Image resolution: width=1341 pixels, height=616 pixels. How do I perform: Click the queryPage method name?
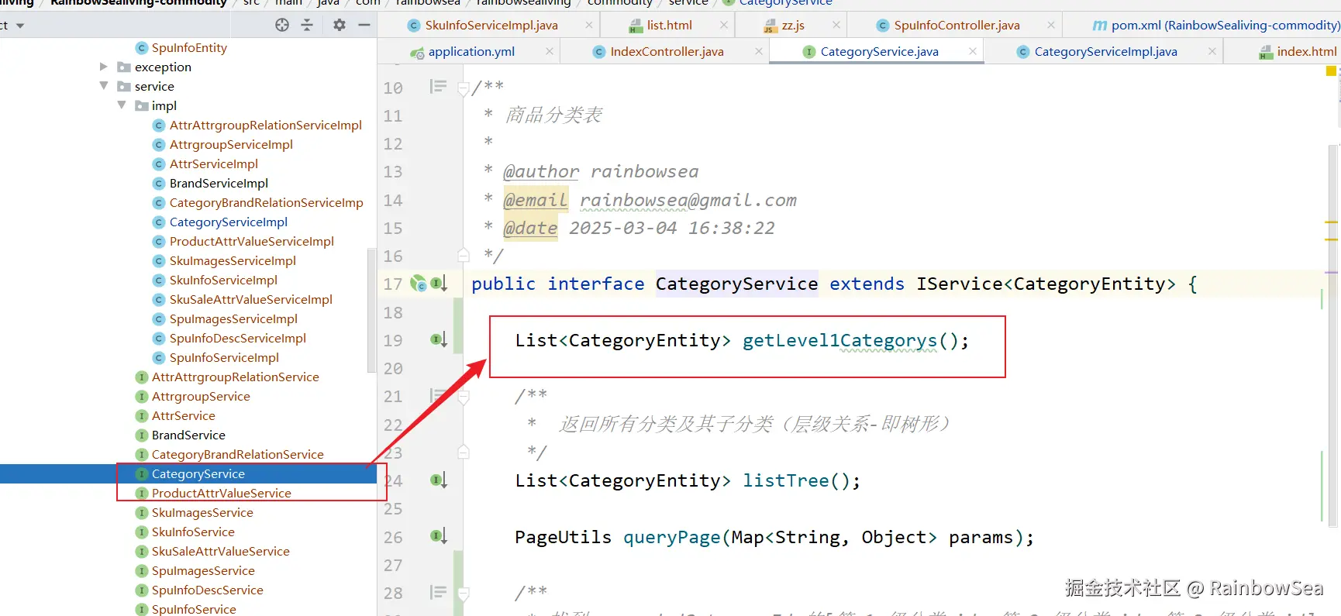[x=671, y=537]
